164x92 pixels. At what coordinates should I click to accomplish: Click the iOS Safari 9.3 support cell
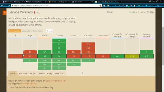88,44
